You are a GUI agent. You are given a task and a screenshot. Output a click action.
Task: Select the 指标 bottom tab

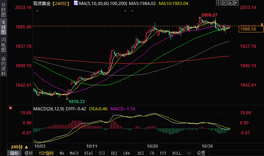point(14,153)
